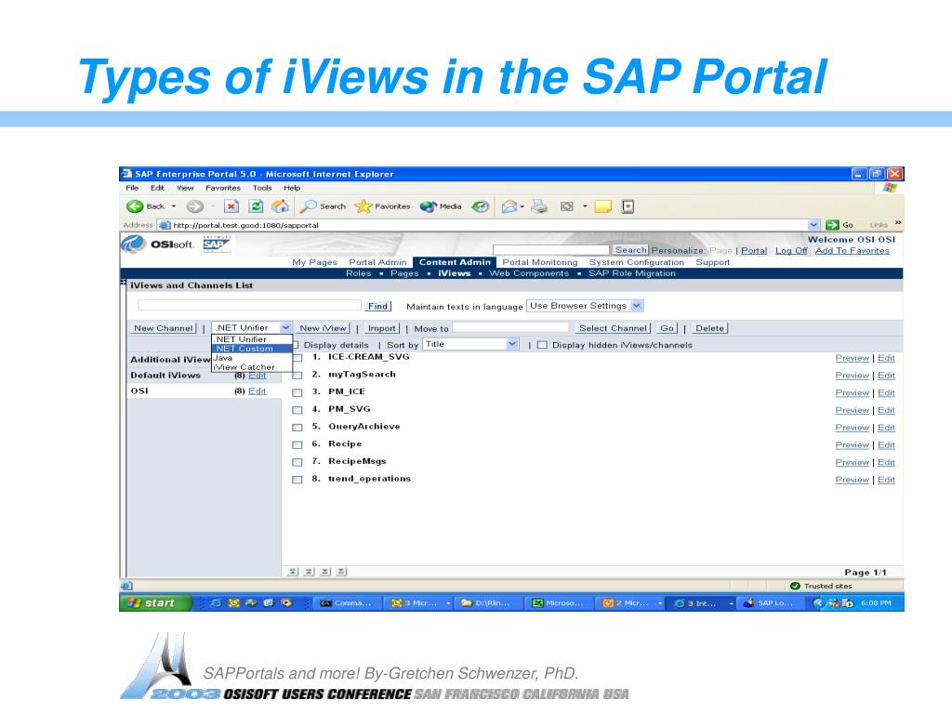Click the Stop loading icon
This screenshot has width=952, height=714.
pyautogui.click(x=231, y=206)
